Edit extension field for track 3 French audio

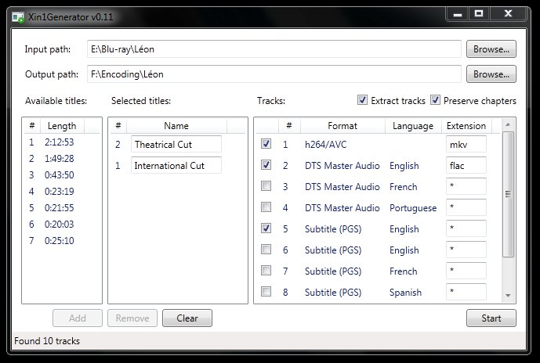(466, 186)
